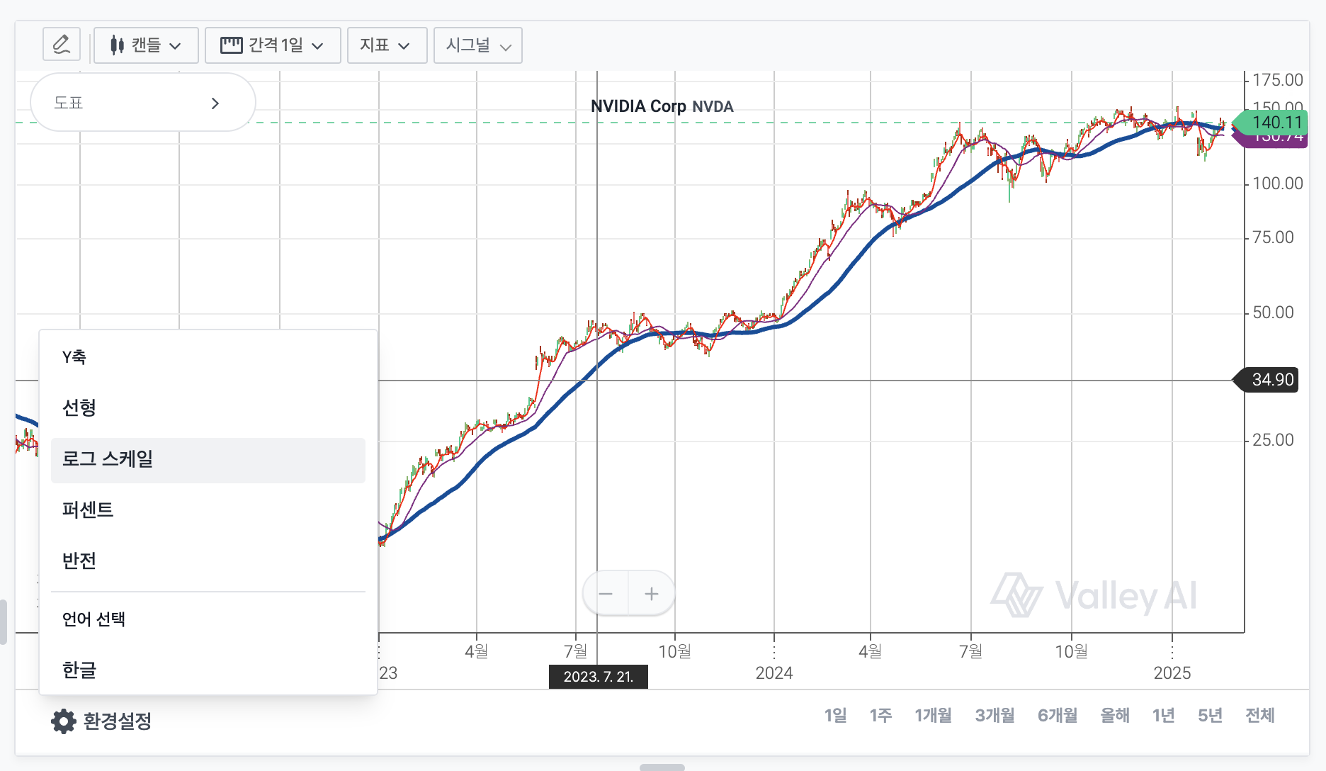
Task: Select 퍼센트 Y-axis option
Action: point(208,510)
